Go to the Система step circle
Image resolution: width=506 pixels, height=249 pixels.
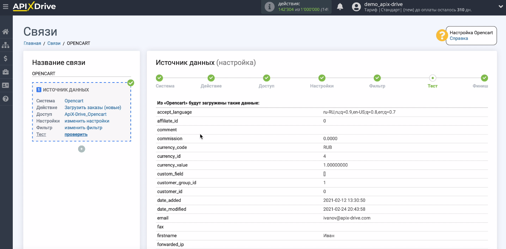point(159,78)
